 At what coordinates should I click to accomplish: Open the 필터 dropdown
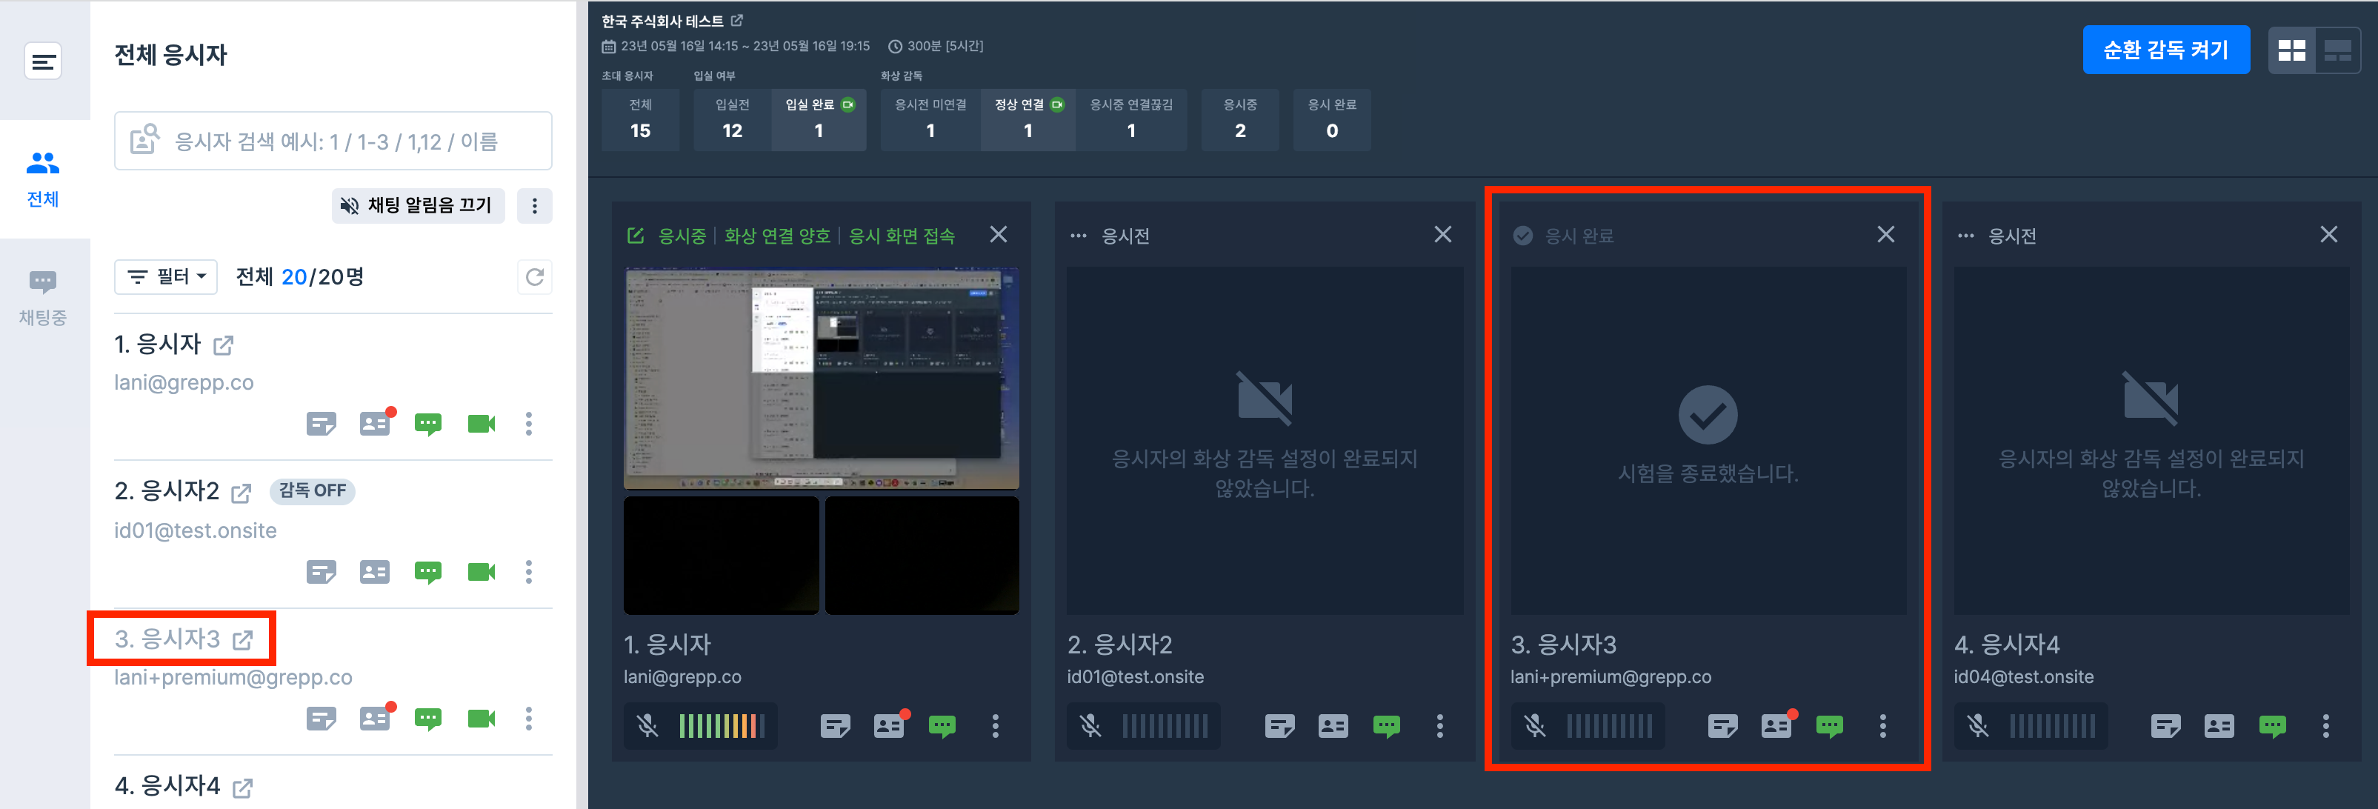tap(166, 277)
